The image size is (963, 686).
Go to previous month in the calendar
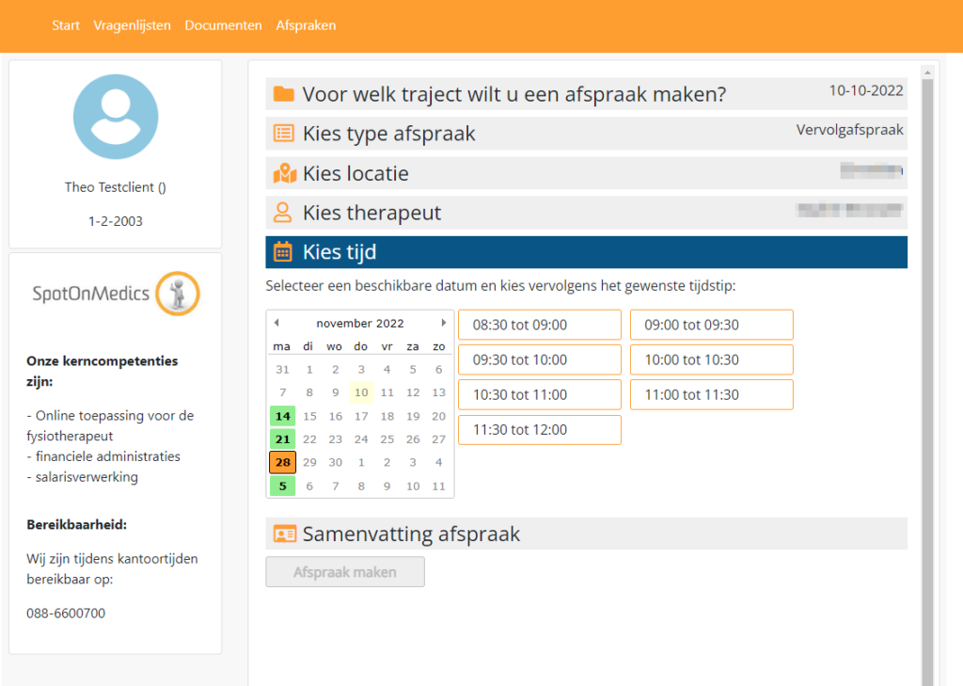[x=277, y=322]
